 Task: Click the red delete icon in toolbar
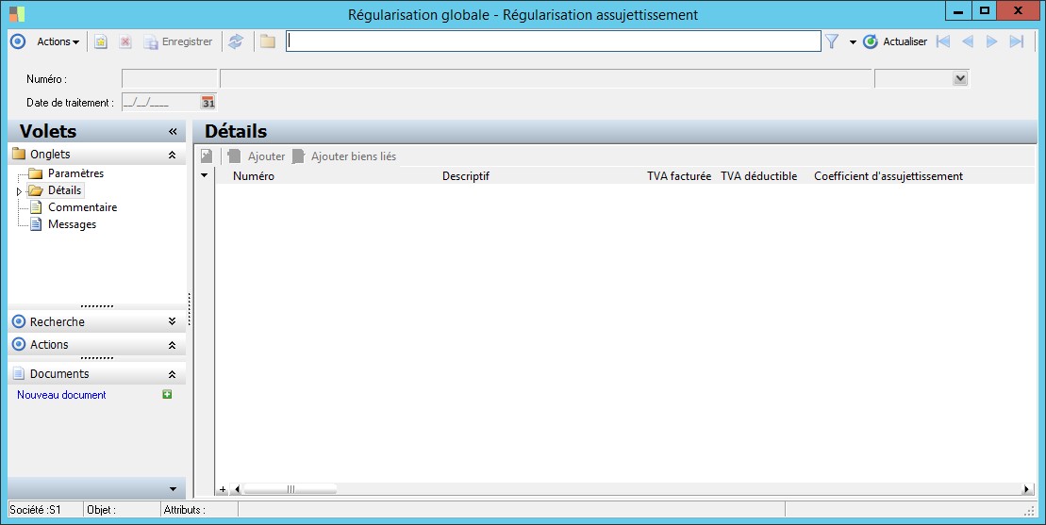click(125, 41)
